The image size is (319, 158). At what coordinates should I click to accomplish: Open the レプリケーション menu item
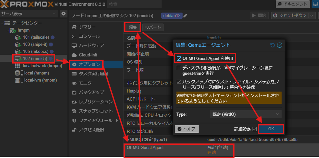click(95, 102)
